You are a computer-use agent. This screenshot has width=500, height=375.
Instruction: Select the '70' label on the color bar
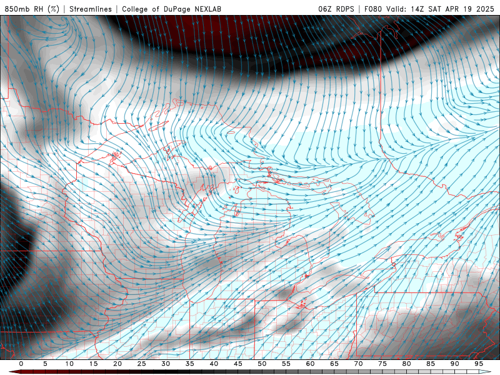[x=358, y=364]
